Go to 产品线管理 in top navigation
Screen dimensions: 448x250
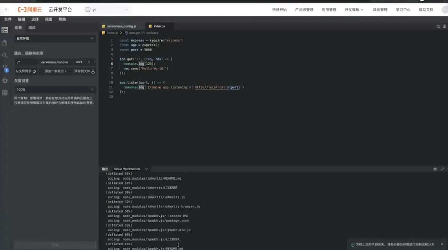pos(304,10)
